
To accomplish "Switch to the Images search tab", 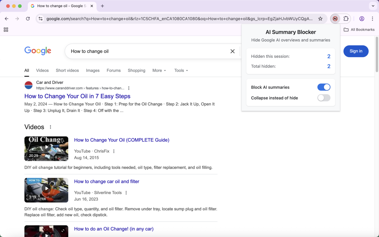I will coord(93,70).
